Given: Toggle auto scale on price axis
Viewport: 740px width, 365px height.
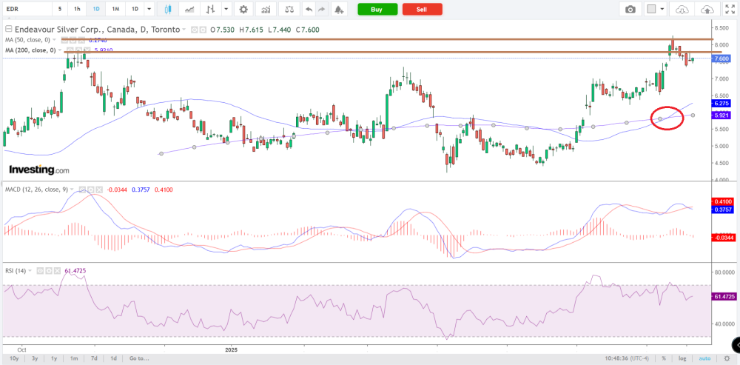Looking at the screenshot, I should click(x=704, y=358).
